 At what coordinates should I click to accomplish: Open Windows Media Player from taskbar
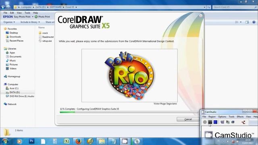tap(19, 141)
